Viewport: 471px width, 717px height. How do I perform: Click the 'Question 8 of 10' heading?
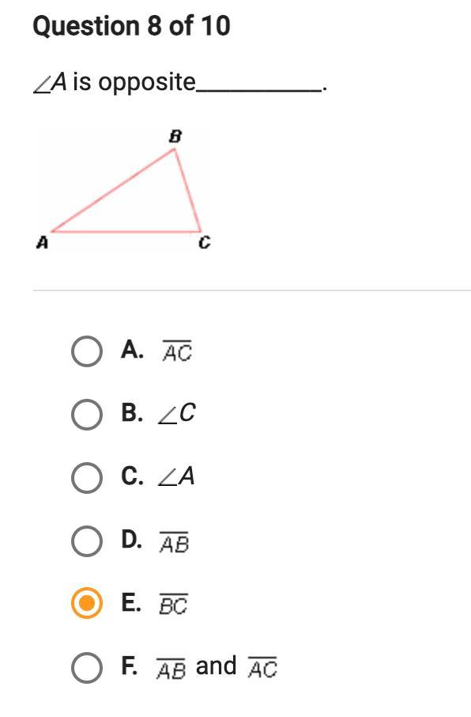131,25
